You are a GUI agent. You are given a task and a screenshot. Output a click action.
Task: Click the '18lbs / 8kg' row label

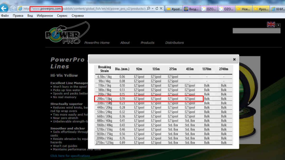pyautogui.click(x=105, y=90)
